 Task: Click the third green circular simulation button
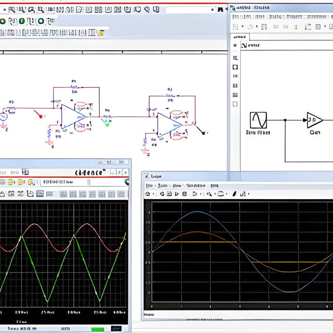41,21
